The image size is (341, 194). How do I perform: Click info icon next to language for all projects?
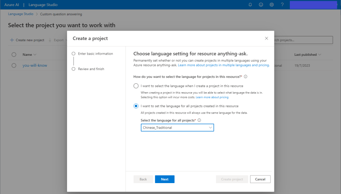(x=199, y=120)
